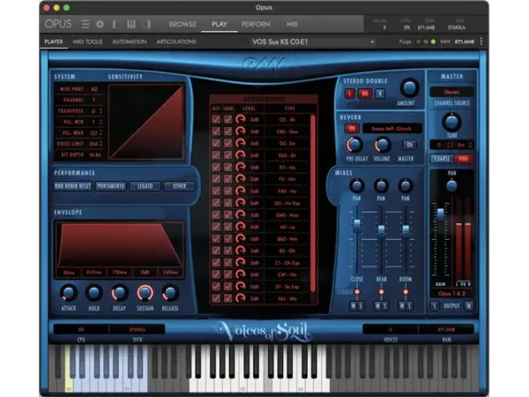This screenshot has width=529, height=397.
Task: Click the articulations list scrollbar
Action: coord(313,203)
